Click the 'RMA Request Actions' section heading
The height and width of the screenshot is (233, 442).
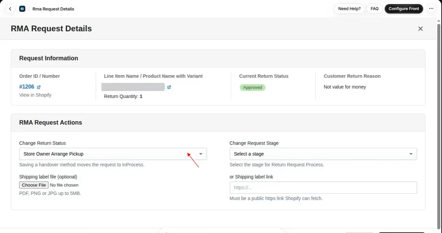click(50, 123)
